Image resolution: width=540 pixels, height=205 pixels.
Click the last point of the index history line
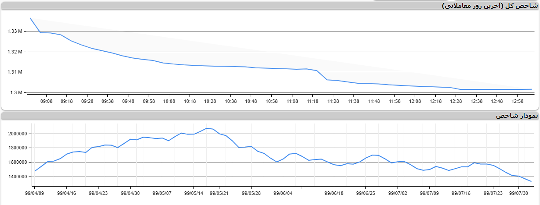click(531, 181)
